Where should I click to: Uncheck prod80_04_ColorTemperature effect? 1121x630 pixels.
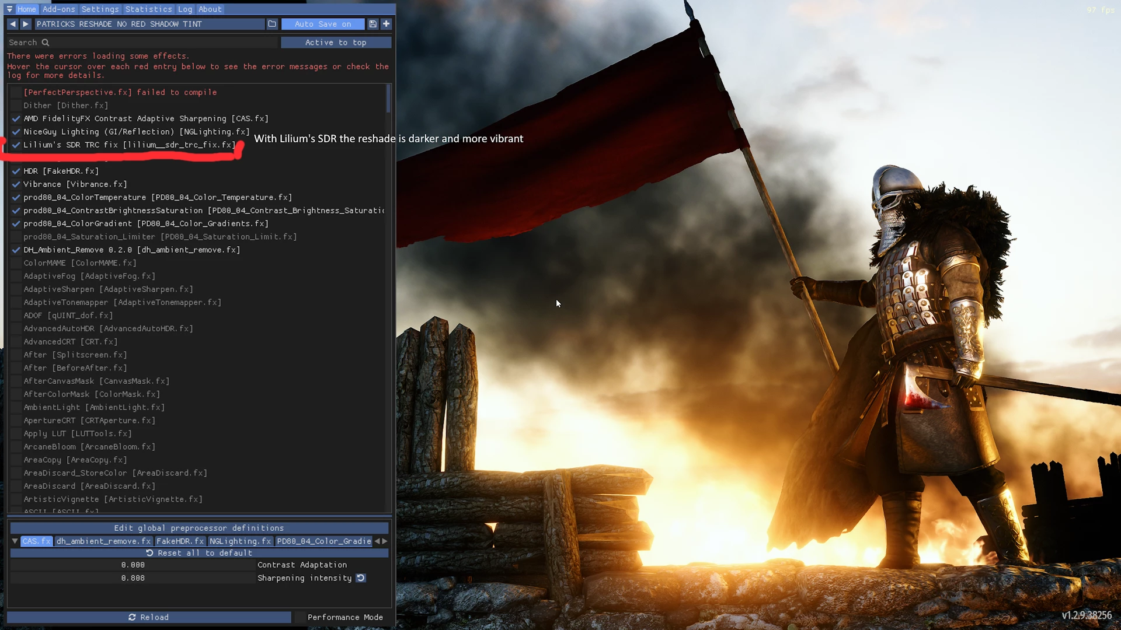[x=16, y=197]
